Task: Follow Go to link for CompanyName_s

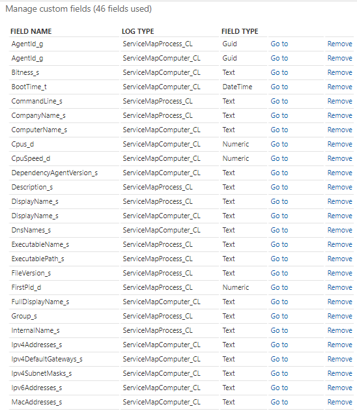Action: (279, 115)
